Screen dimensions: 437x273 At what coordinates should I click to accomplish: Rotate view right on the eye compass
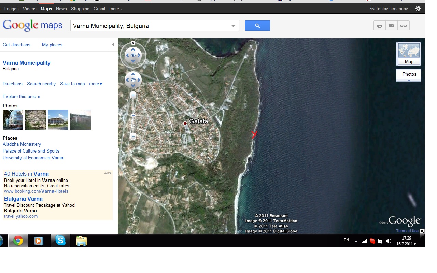pyautogui.click(x=139, y=55)
